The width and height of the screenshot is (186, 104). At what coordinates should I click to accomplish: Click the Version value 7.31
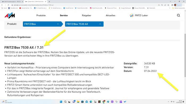click(146, 67)
